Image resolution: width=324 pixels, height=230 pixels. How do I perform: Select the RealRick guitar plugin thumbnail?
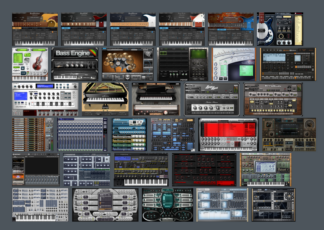pos(182,29)
